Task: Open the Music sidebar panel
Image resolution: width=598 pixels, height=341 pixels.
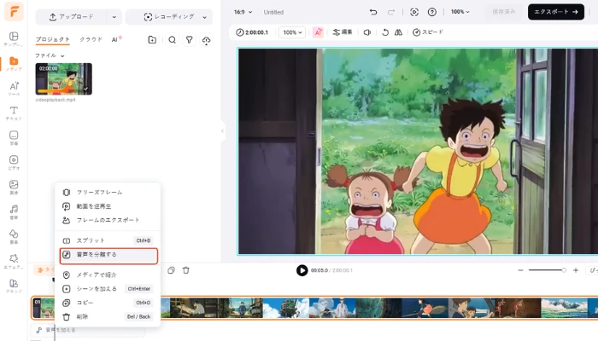Action: point(14,212)
